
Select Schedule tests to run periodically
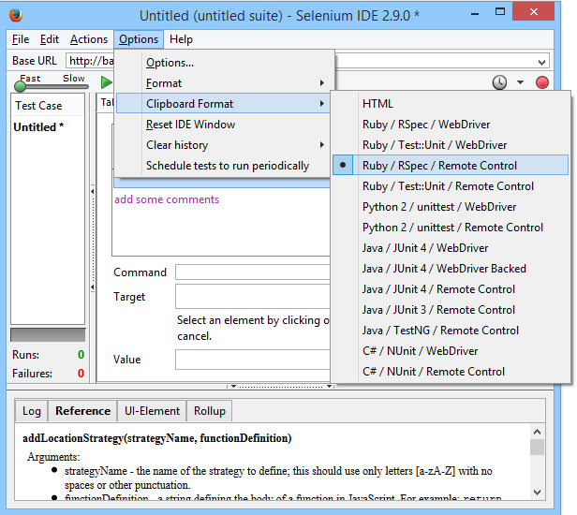pos(223,166)
